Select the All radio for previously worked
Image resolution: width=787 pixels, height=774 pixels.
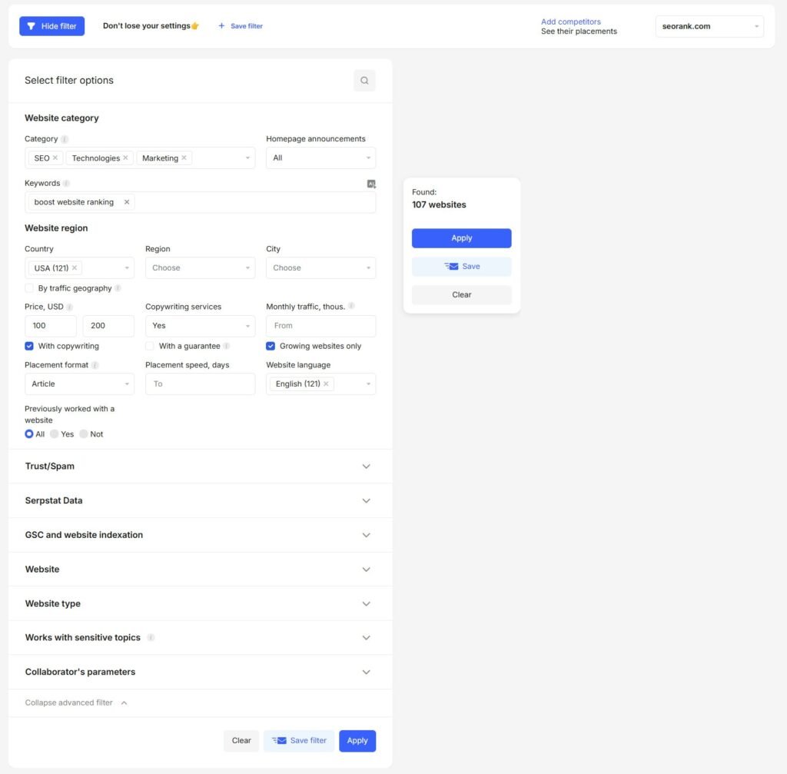[x=29, y=434]
